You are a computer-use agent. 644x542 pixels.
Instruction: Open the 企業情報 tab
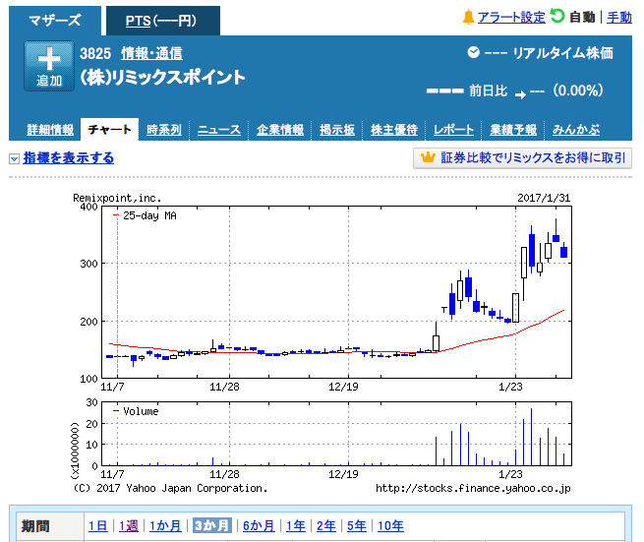coord(280,130)
